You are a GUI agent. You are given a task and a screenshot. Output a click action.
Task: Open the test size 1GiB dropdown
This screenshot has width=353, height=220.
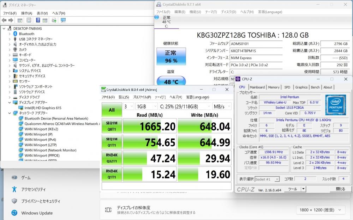(x=146, y=106)
